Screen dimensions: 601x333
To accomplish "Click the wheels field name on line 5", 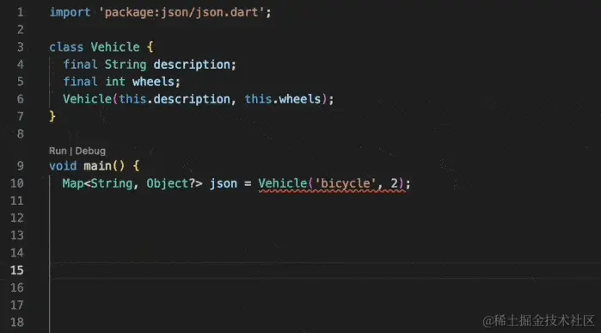I will (x=153, y=82).
